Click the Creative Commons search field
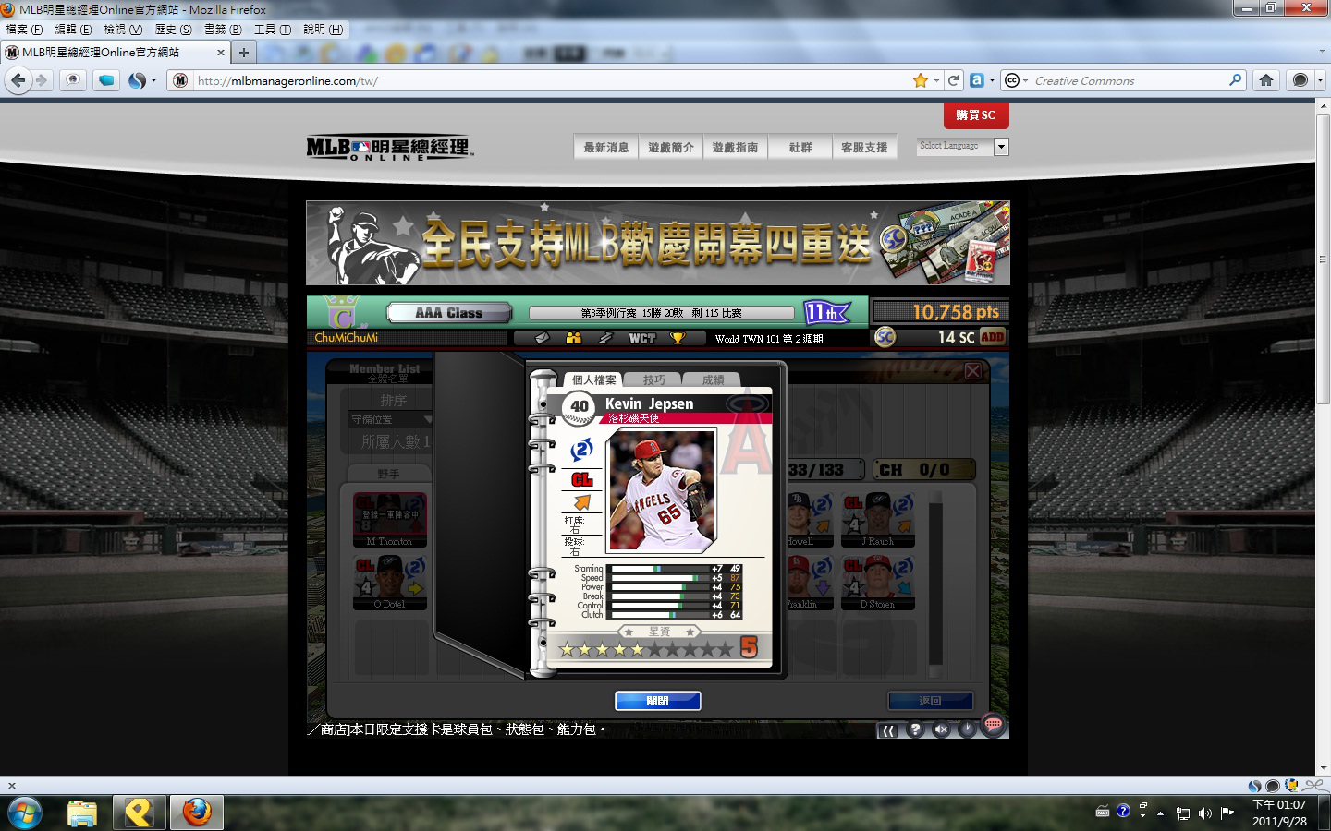Image resolution: width=1331 pixels, height=831 pixels. point(1130,81)
